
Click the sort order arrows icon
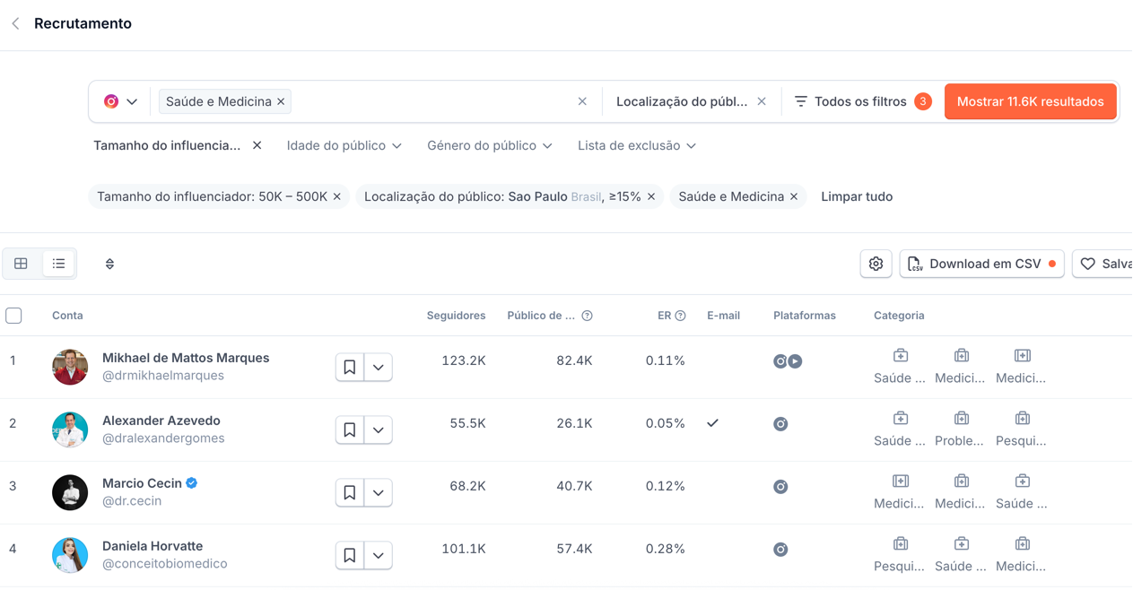[x=109, y=264]
